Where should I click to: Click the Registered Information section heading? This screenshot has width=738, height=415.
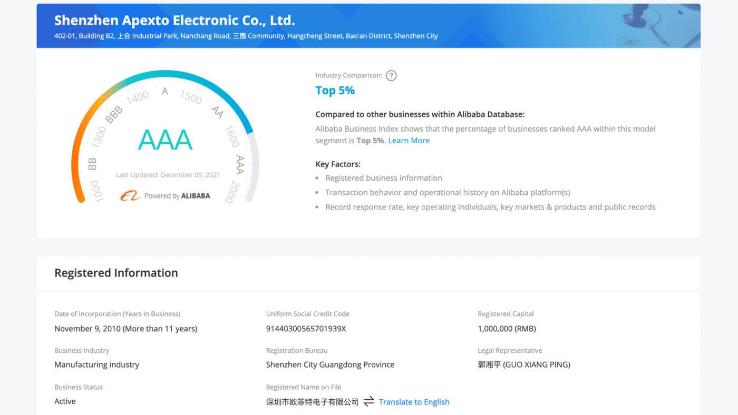tap(116, 273)
